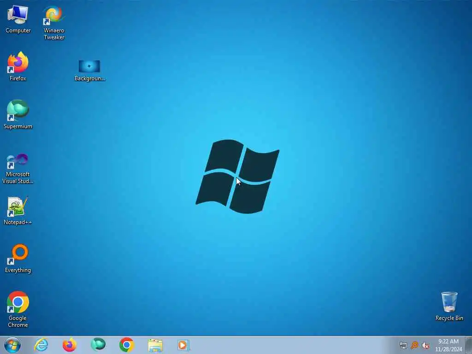Launch Supermium from the taskbar

click(x=98, y=345)
